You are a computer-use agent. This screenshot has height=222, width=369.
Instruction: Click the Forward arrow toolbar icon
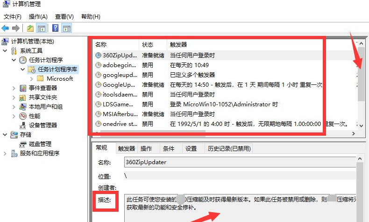(16, 28)
